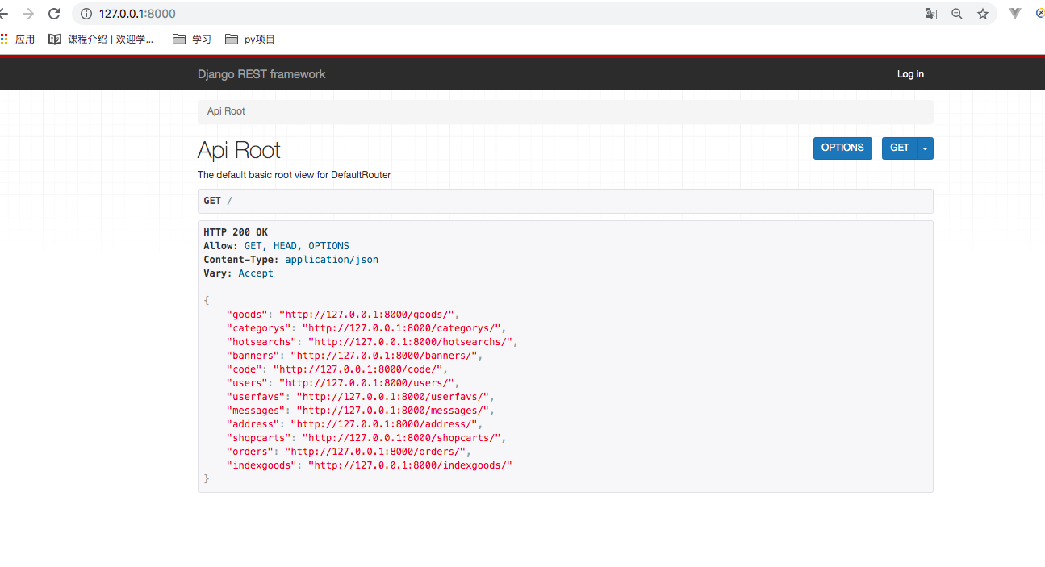This screenshot has height=567, width=1045.
Task: Click the Api Root breadcrumb
Action: pyautogui.click(x=226, y=111)
